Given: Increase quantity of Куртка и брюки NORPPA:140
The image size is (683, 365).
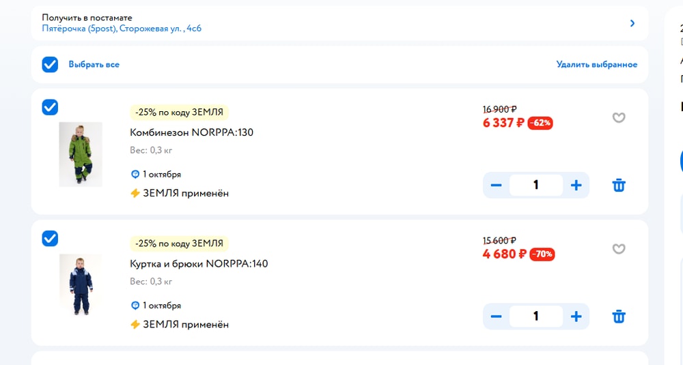Looking at the screenshot, I should 576,317.
